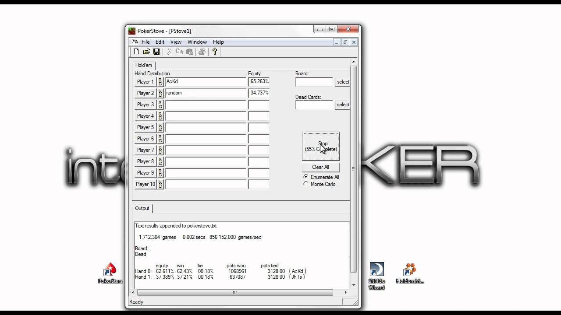Save using the floppy disk icon
Image resolution: width=561 pixels, height=315 pixels.
click(156, 52)
